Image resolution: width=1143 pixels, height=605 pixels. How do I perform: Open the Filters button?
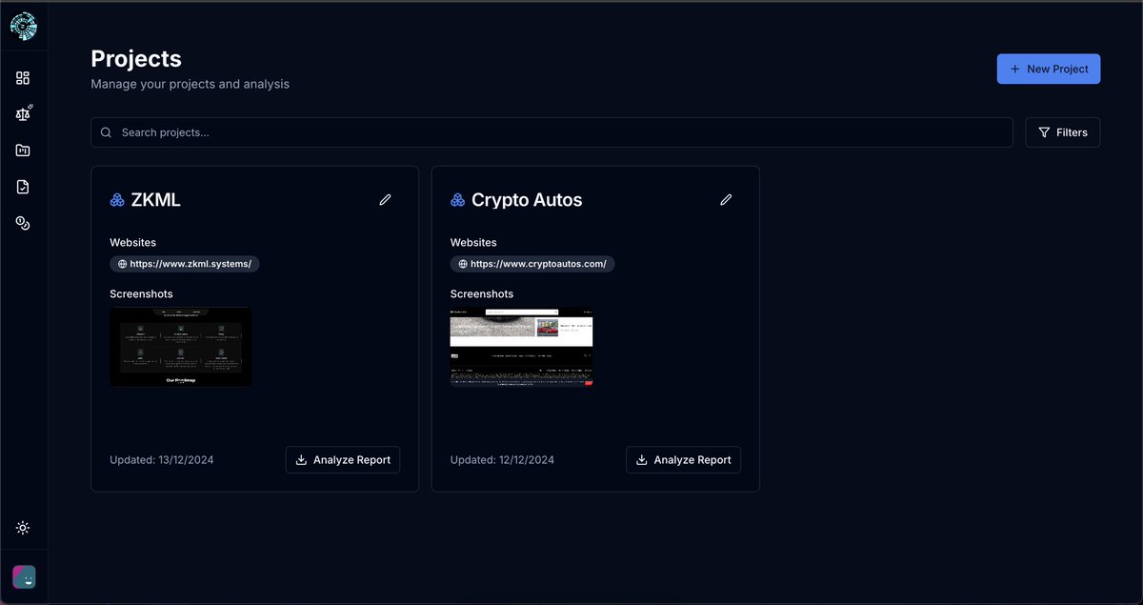point(1063,132)
